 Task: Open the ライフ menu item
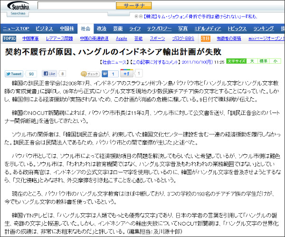point(135,28)
